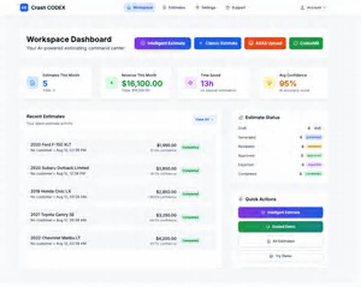Click Completed badge on Ford F-150 row
Image resolution: width=361 pixels, height=287 pixels.
[x=190, y=147]
